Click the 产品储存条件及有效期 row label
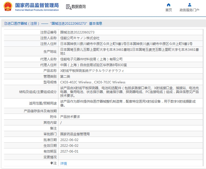 point(40,111)
